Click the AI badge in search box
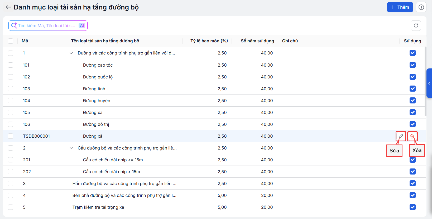Image resolution: width=432 pixels, height=219 pixels. (x=82, y=26)
